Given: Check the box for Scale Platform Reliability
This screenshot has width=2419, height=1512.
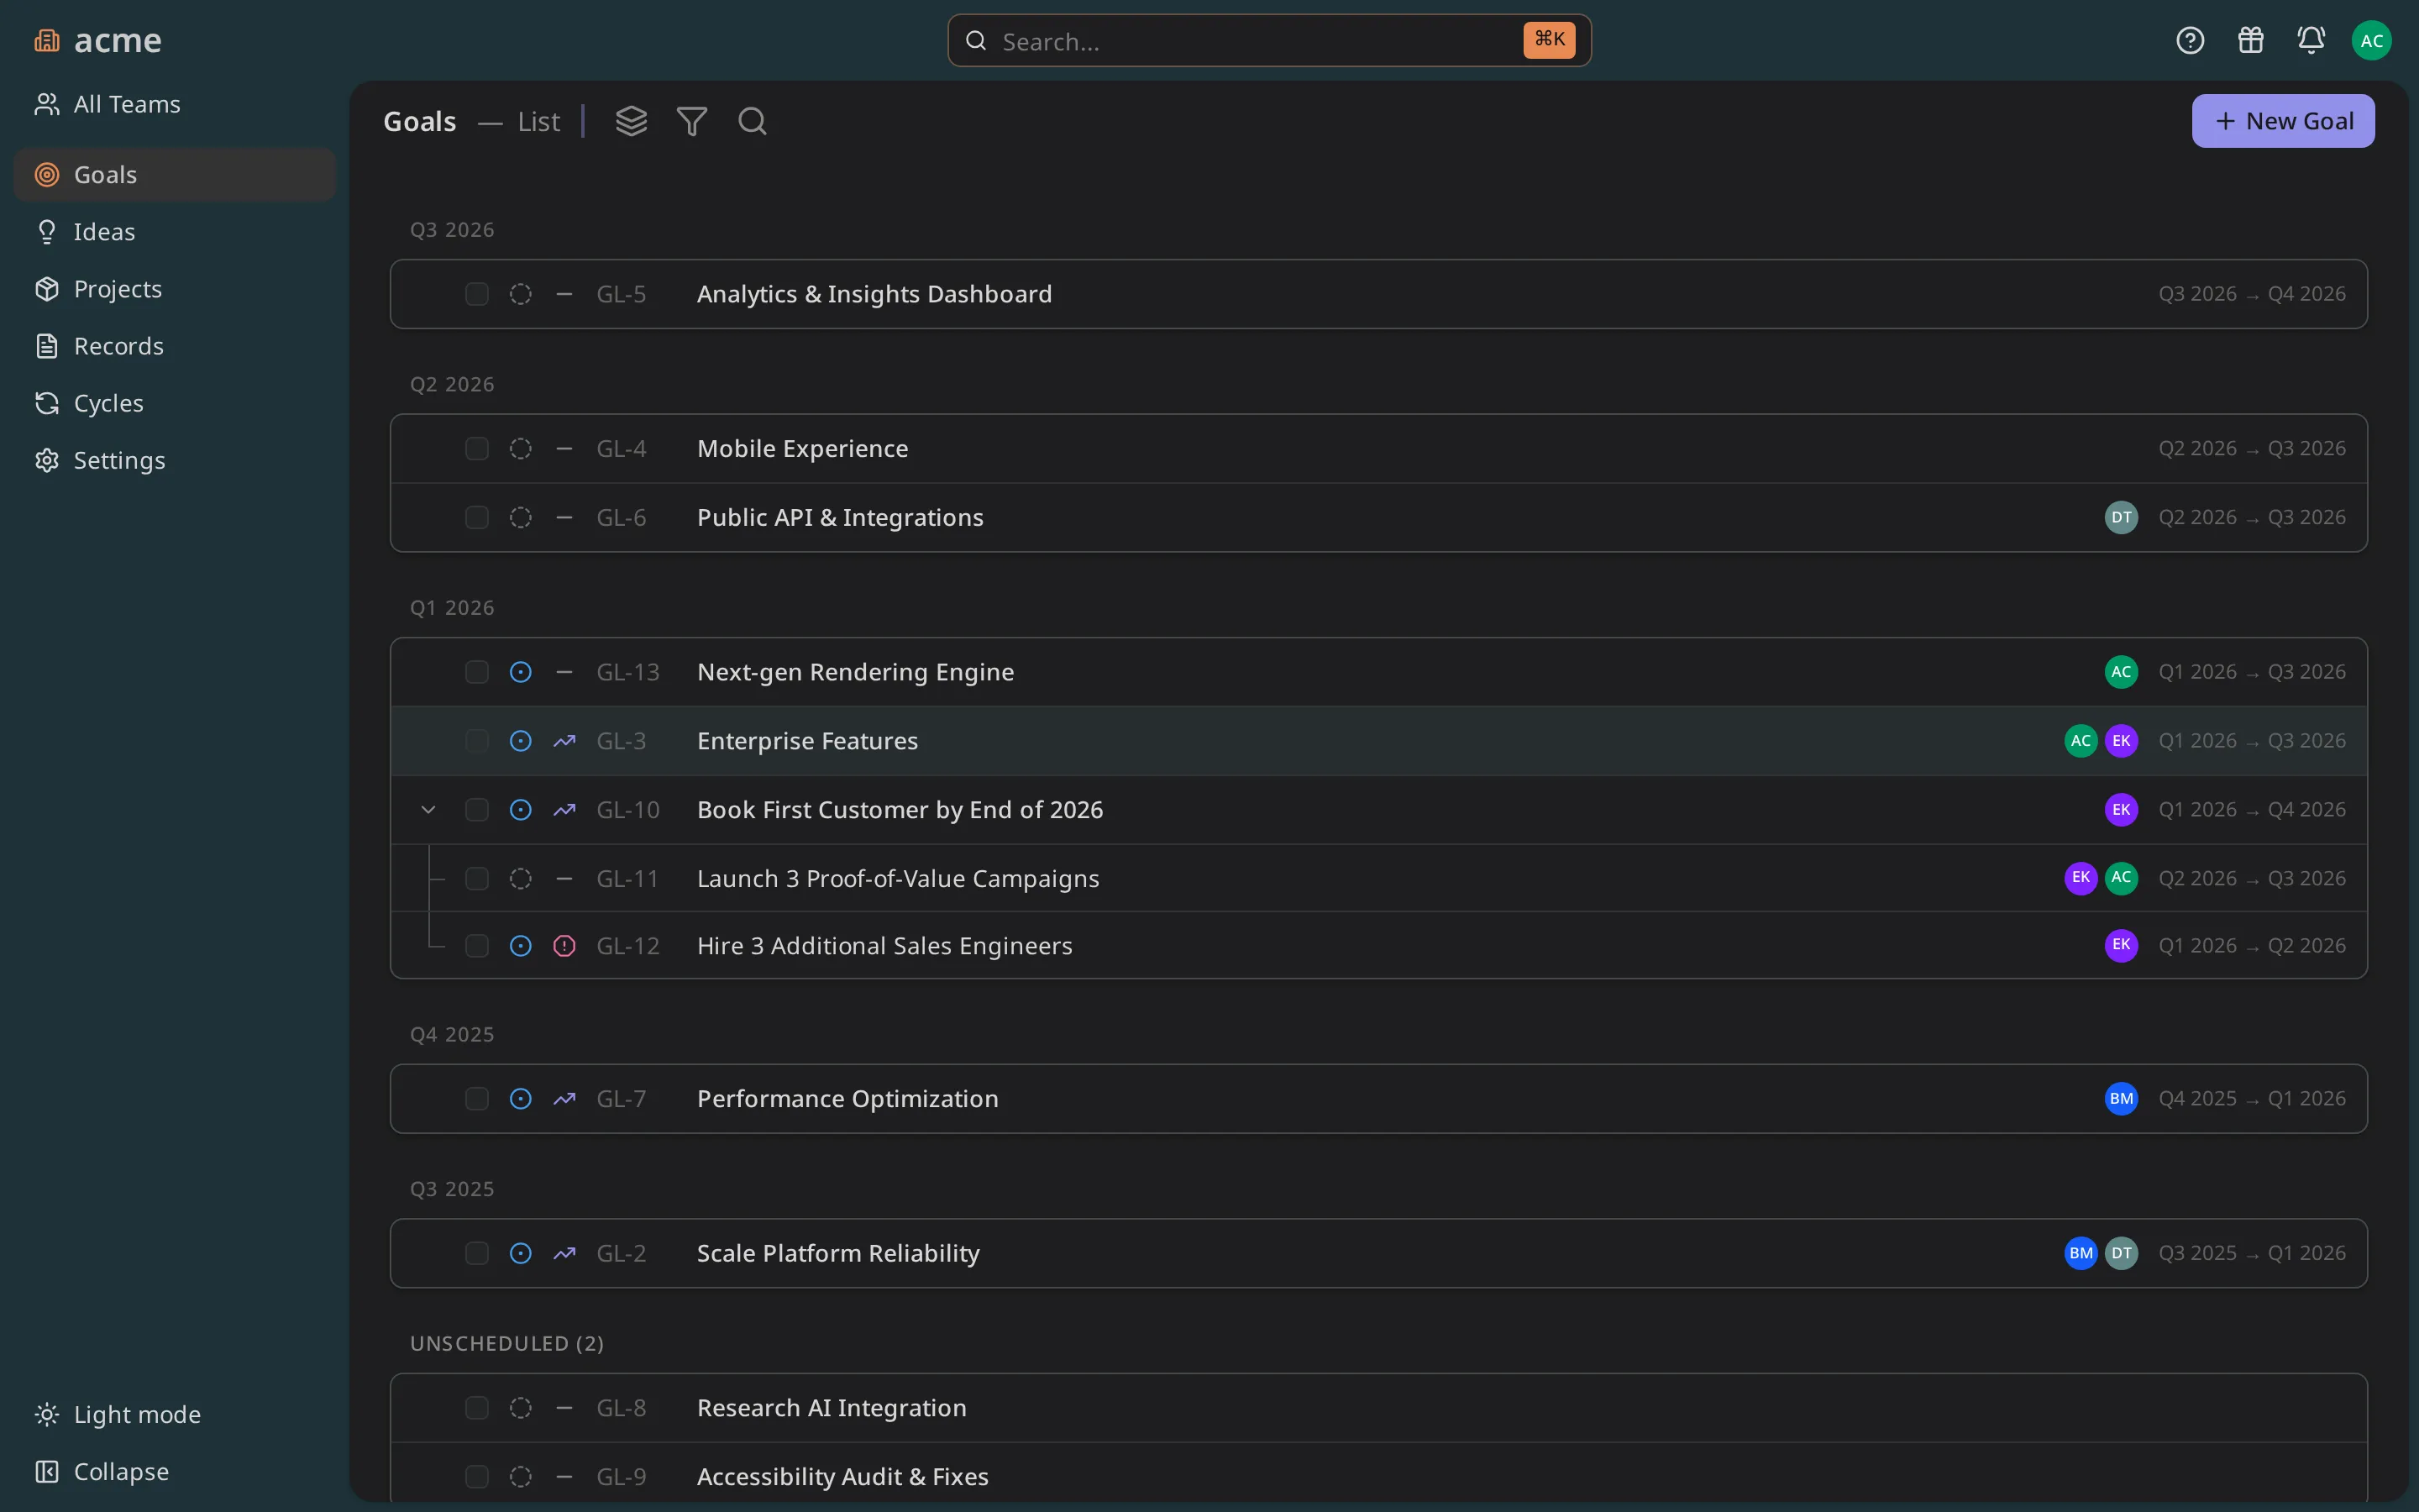Looking at the screenshot, I should [x=477, y=1253].
